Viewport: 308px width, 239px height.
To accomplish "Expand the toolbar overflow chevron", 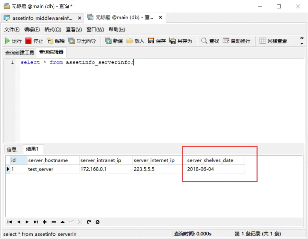I will point(302,38).
